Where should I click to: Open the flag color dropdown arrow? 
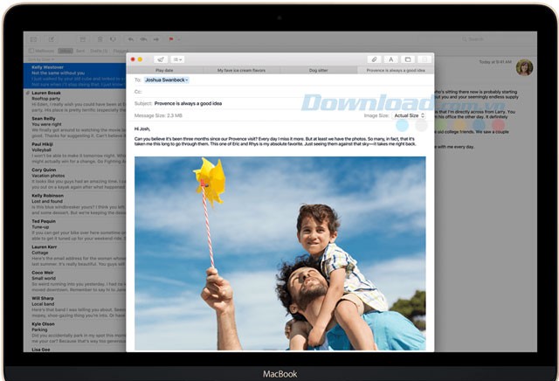[x=178, y=39]
